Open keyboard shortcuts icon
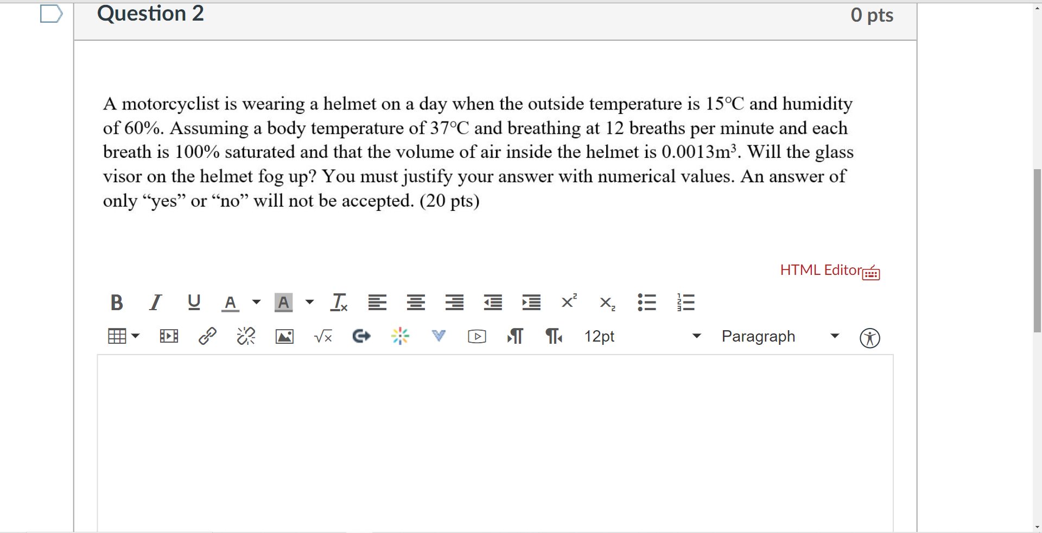1042x533 pixels. click(x=871, y=273)
